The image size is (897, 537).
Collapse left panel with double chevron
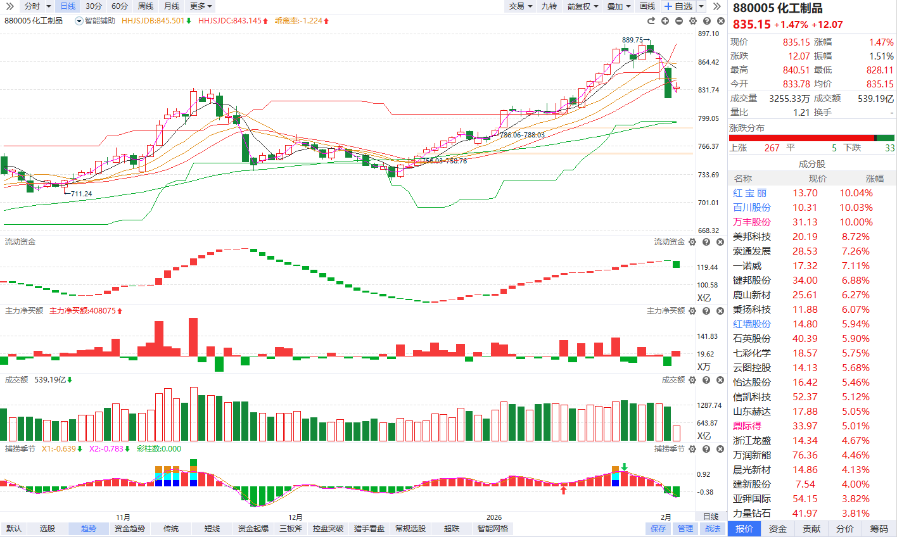[x=10, y=6]
